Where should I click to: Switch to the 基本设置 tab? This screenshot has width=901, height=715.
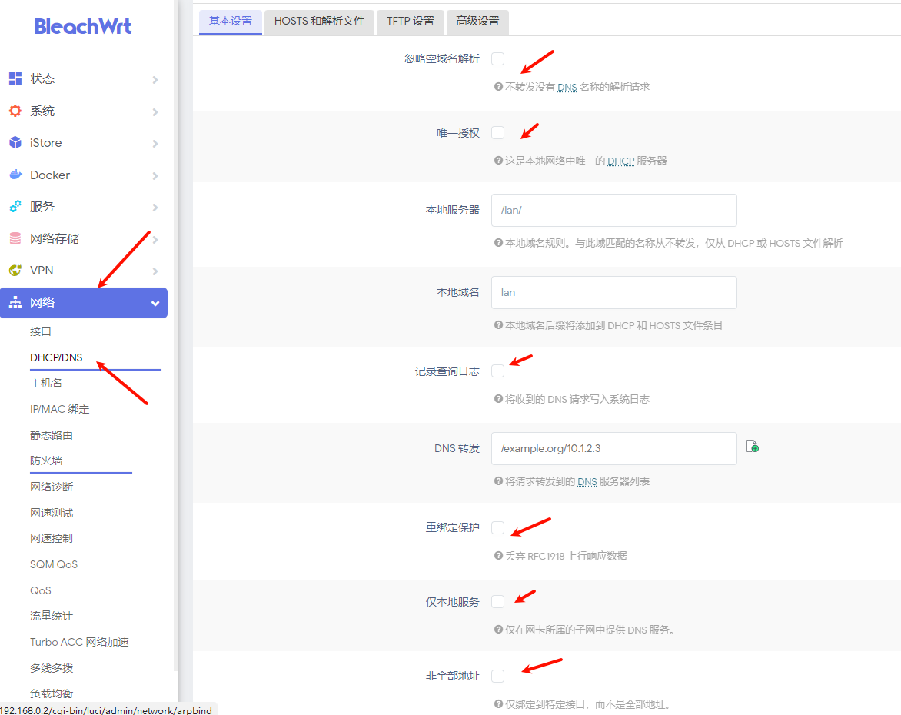coord(231,22)
